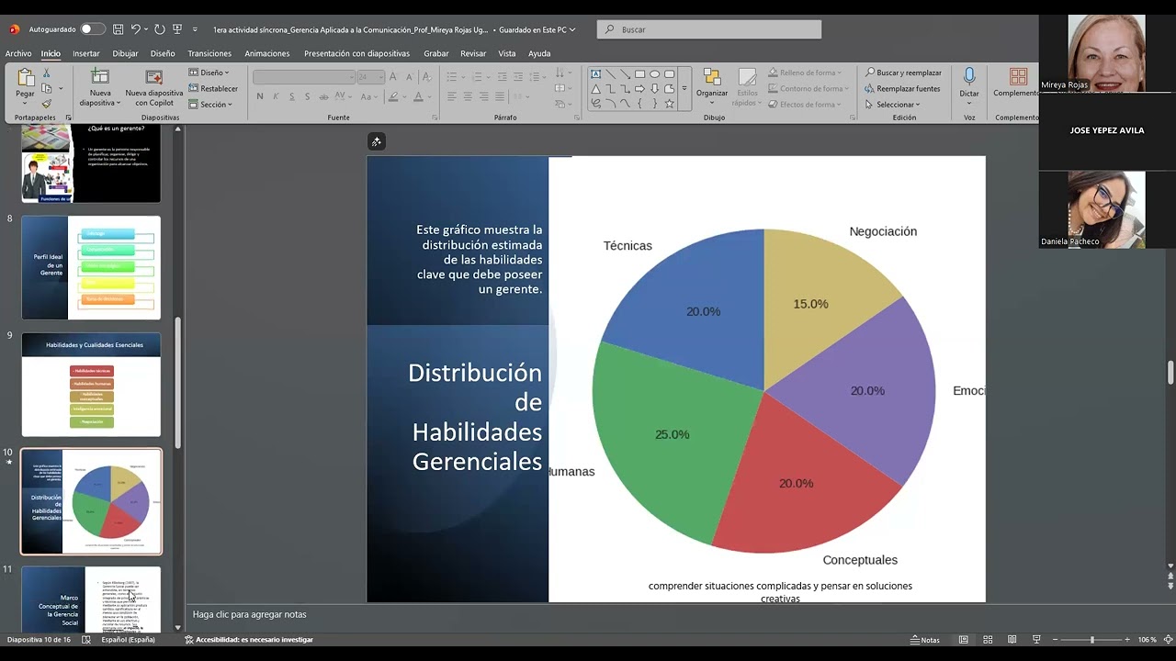This screenshot has height=661, width=1176.
Task: Open the Diseño layout dropdown
Action: (209, 73)
